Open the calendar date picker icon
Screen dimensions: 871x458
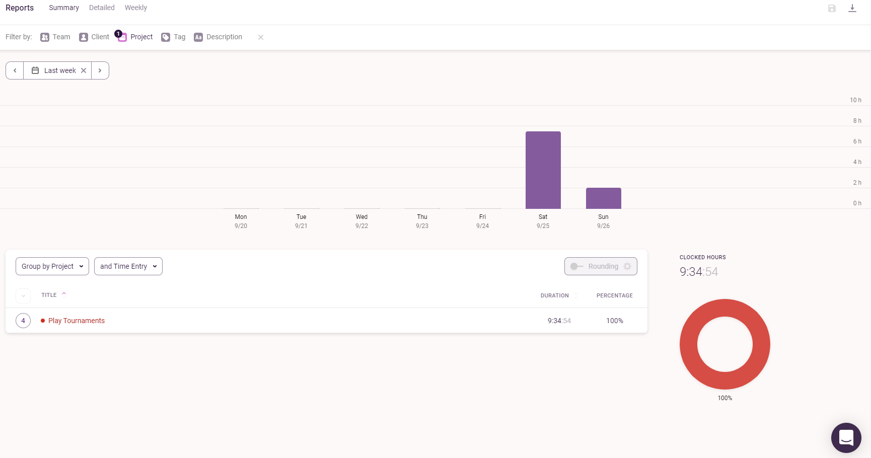click(35, 70)
